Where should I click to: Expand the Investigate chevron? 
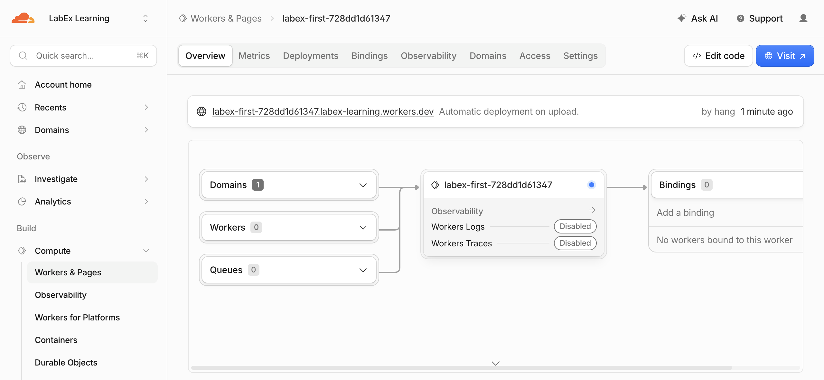click(146, 179)
